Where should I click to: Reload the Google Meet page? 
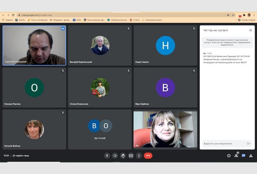pos(13,15)
